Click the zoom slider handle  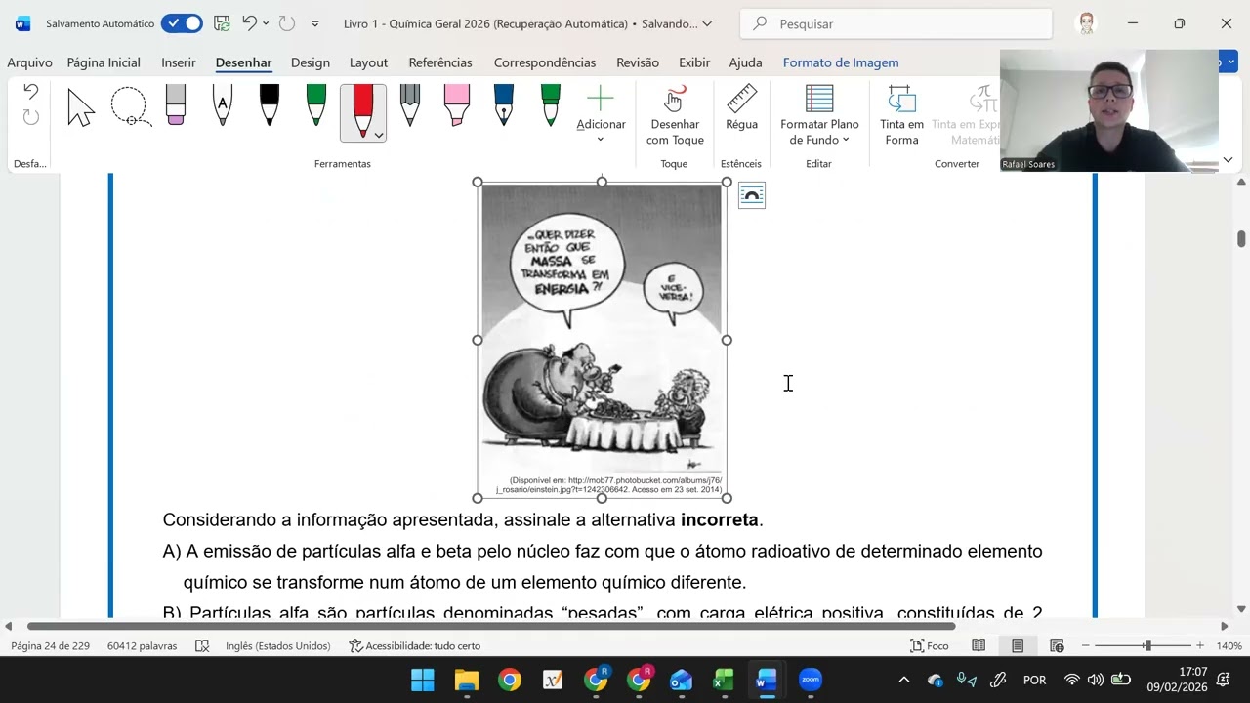(1147, 645)
